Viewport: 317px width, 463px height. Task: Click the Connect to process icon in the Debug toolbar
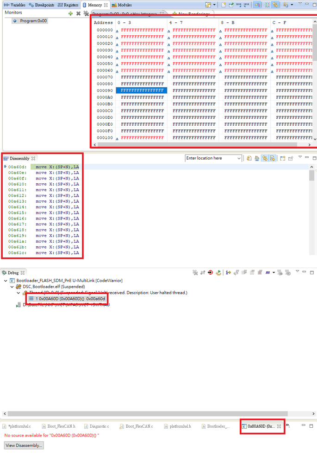[x=203, y=272]
